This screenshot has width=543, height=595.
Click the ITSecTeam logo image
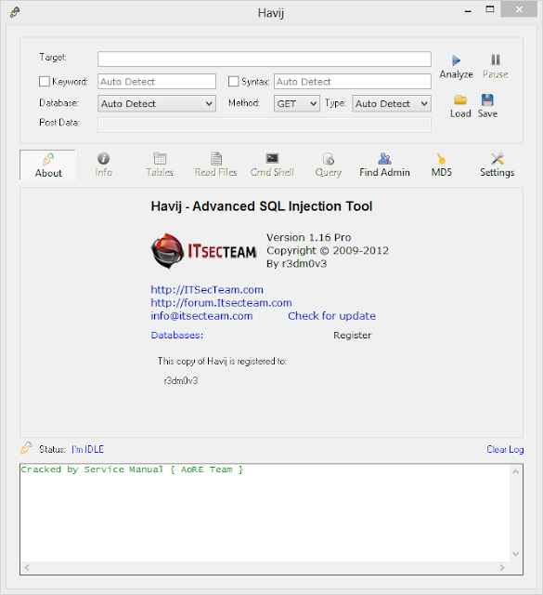pyautogui.click(x=204, y=251)
